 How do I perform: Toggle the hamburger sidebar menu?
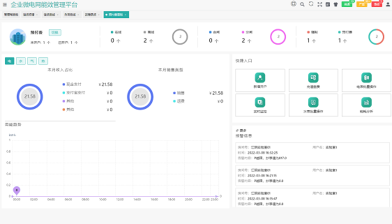(5, 5)
